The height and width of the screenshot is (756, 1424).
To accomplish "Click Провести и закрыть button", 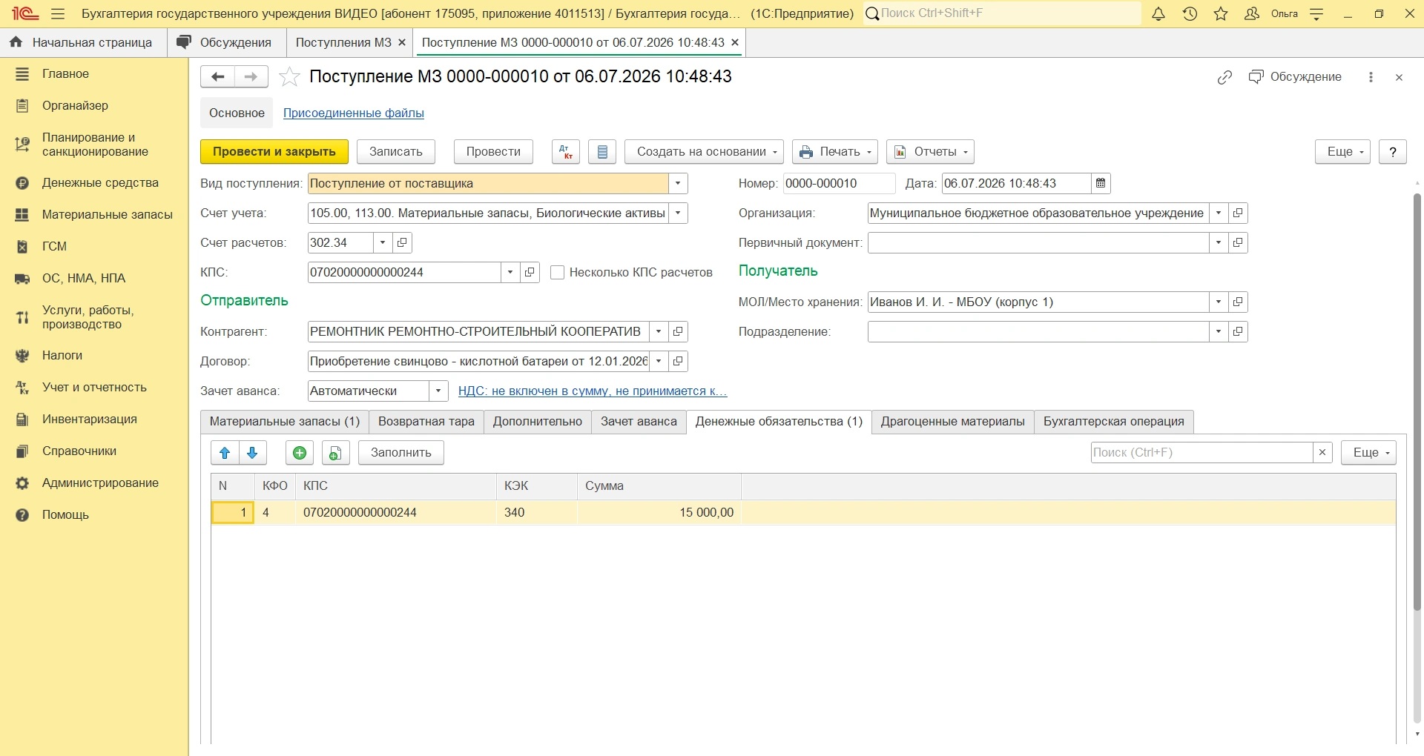I will point(274,152).
